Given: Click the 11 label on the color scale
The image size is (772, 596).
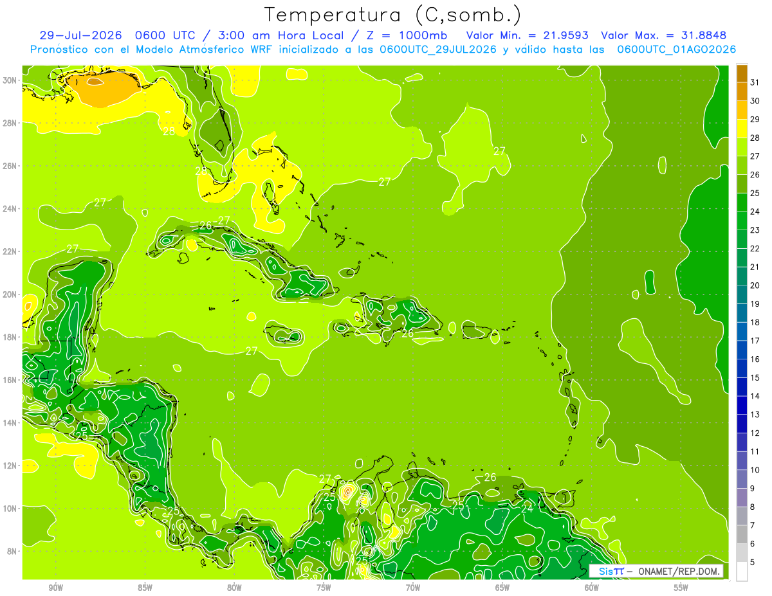Looking at the screenshot, I should tap(755, 451).
